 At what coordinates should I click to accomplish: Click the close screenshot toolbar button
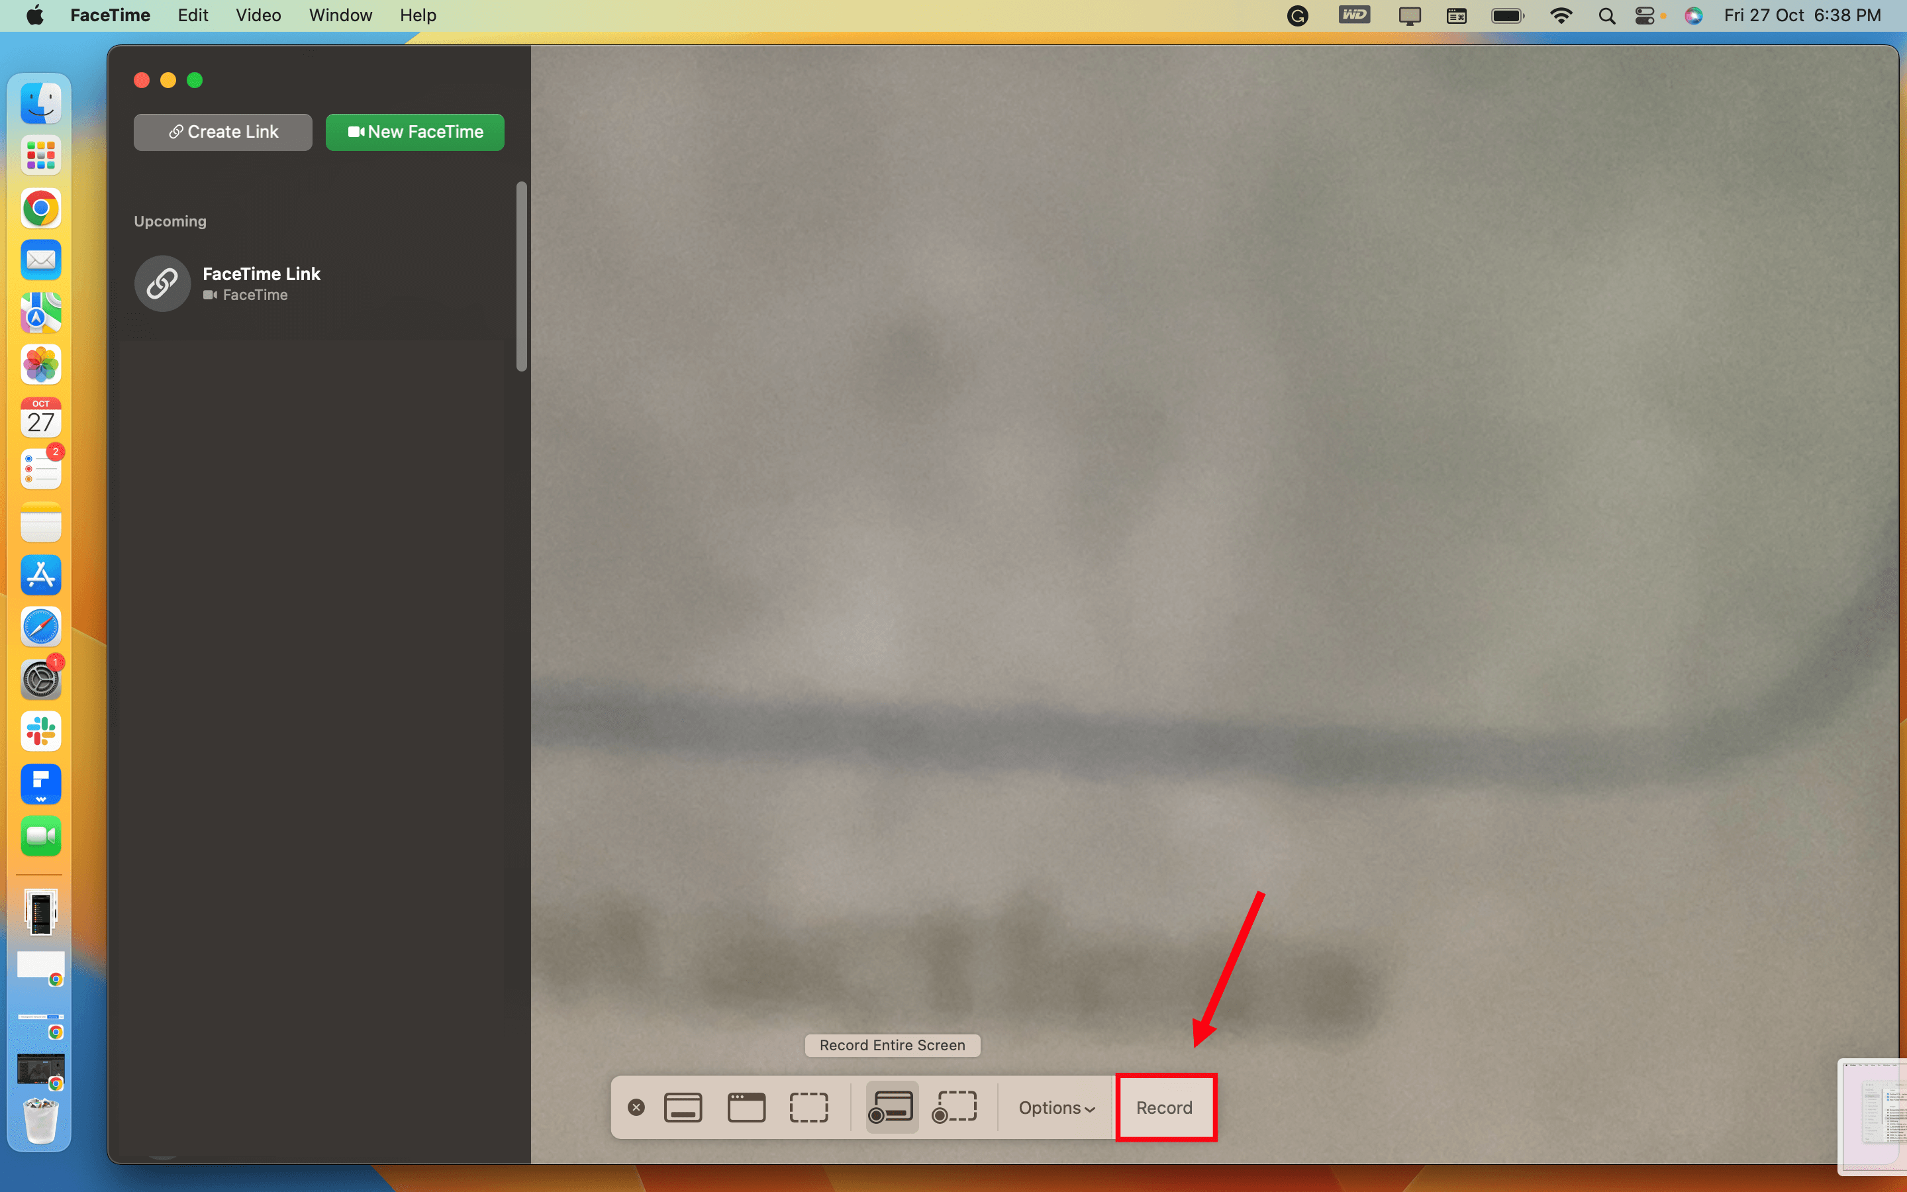637,1107
